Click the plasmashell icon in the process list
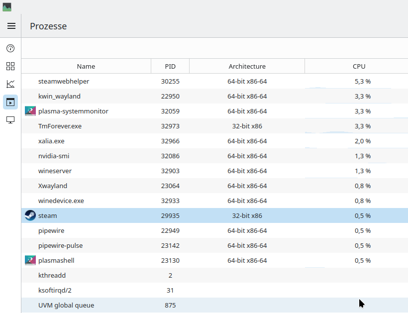The height and width of the screenshot is (313, 408). click(30, 260)
